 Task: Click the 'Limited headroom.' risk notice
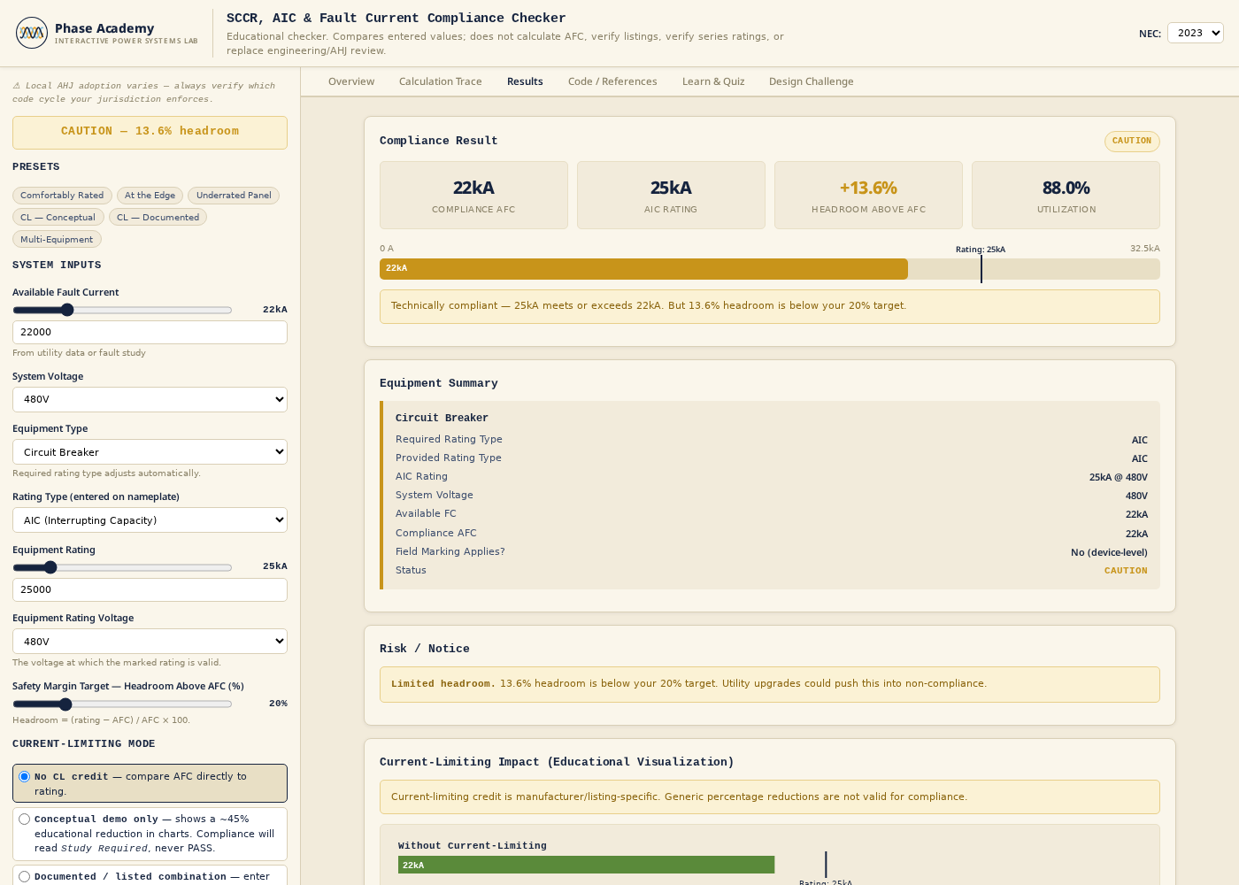pyautogui.click(x=769, y=684)
